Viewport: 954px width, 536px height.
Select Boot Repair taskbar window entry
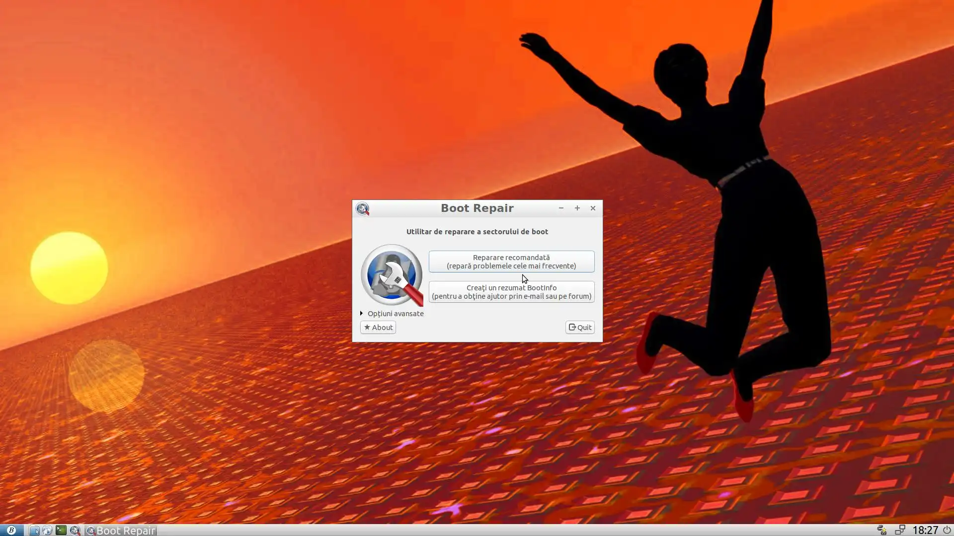(x=121, y=530)
